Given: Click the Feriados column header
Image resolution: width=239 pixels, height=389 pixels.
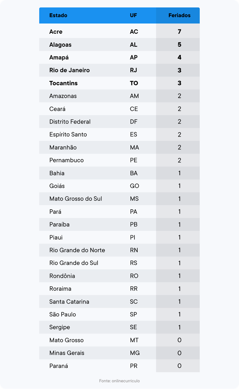Looking at the screenshot, I should pos(179,15).
